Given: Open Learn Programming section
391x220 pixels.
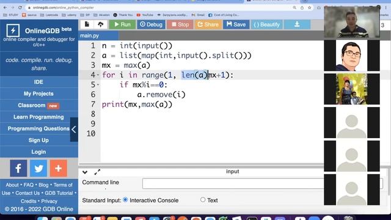Looking at the screenshot, I should click(38, 117).
